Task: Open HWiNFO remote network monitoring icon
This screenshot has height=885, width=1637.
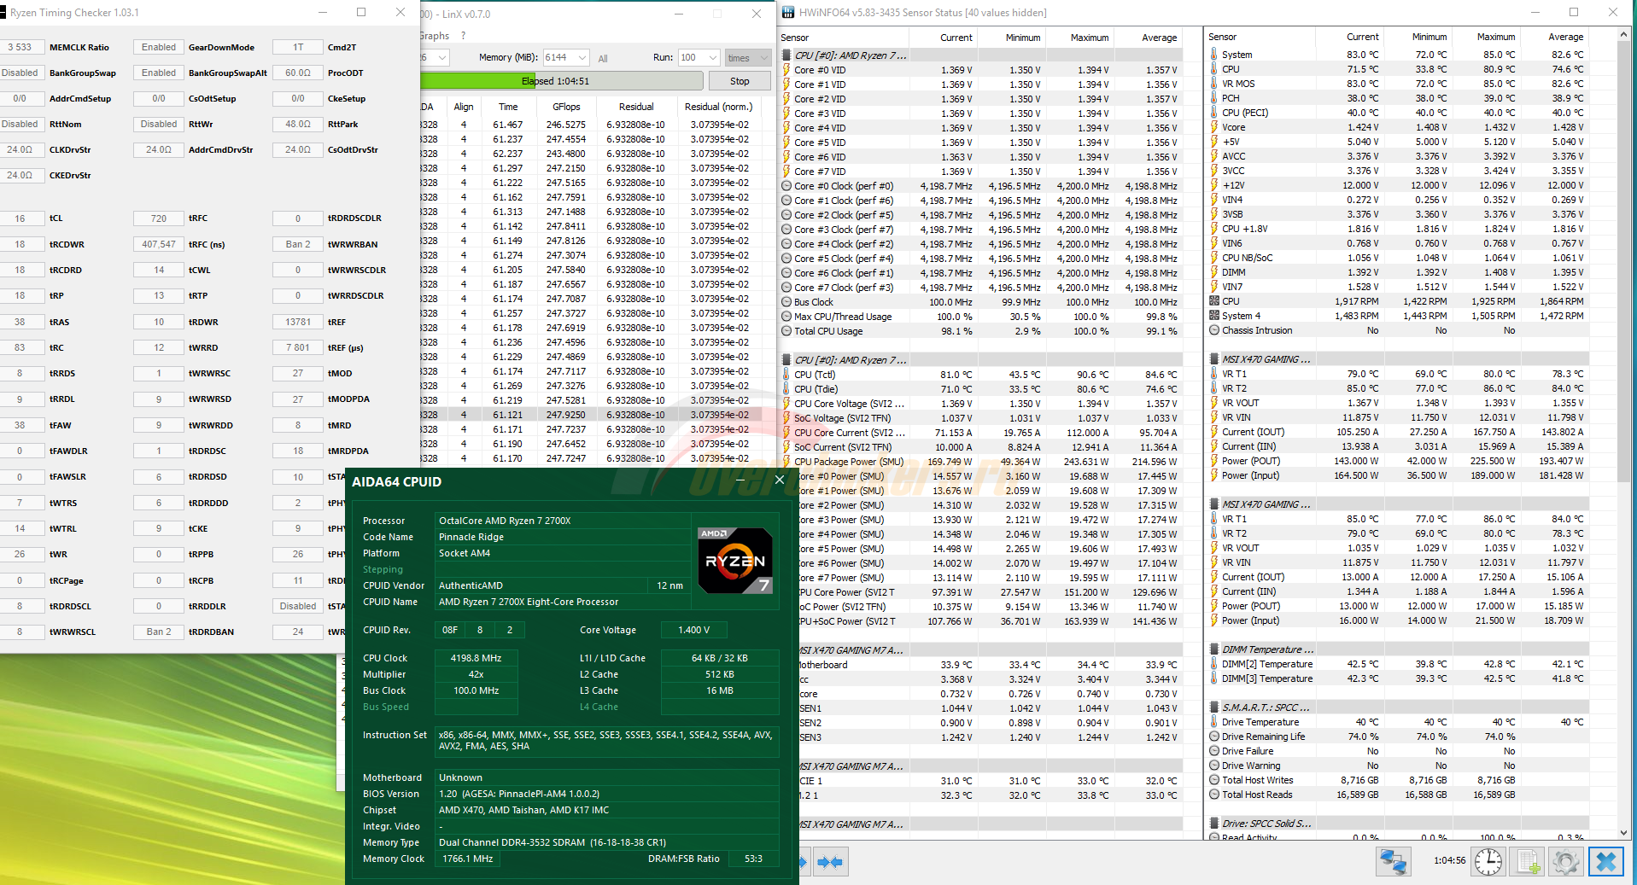Action: coord(1393,862)
